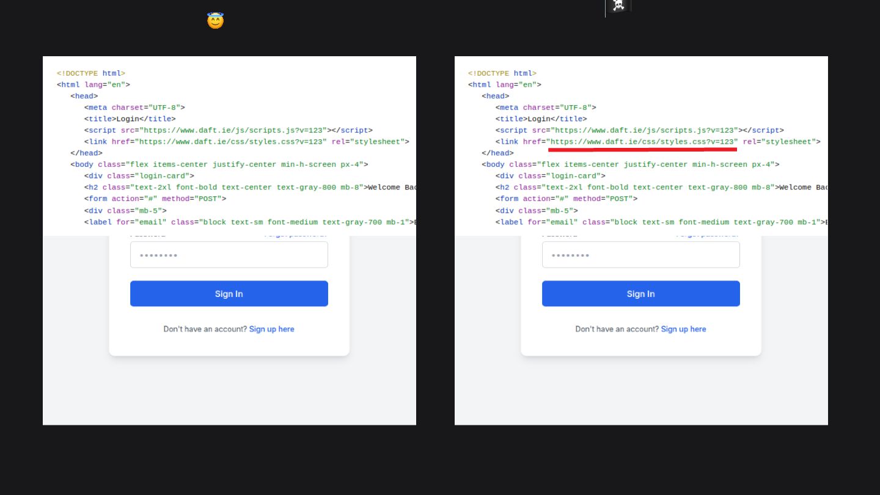Click rel="stylesheet" attribute in right code
Image resolution: width=880 pixels, height=495 pixels.
coord(779,141)
